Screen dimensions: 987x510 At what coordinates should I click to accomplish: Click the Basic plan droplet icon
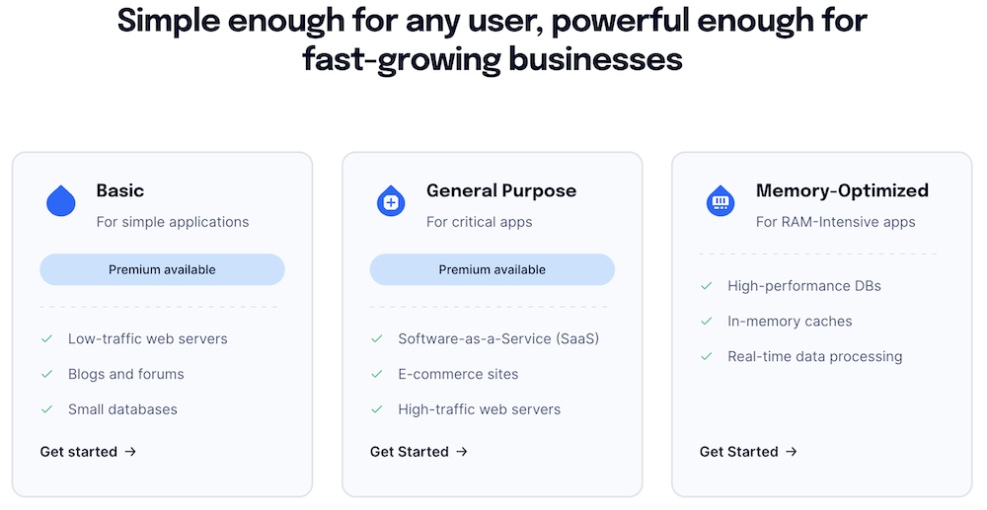pos(61,201)
